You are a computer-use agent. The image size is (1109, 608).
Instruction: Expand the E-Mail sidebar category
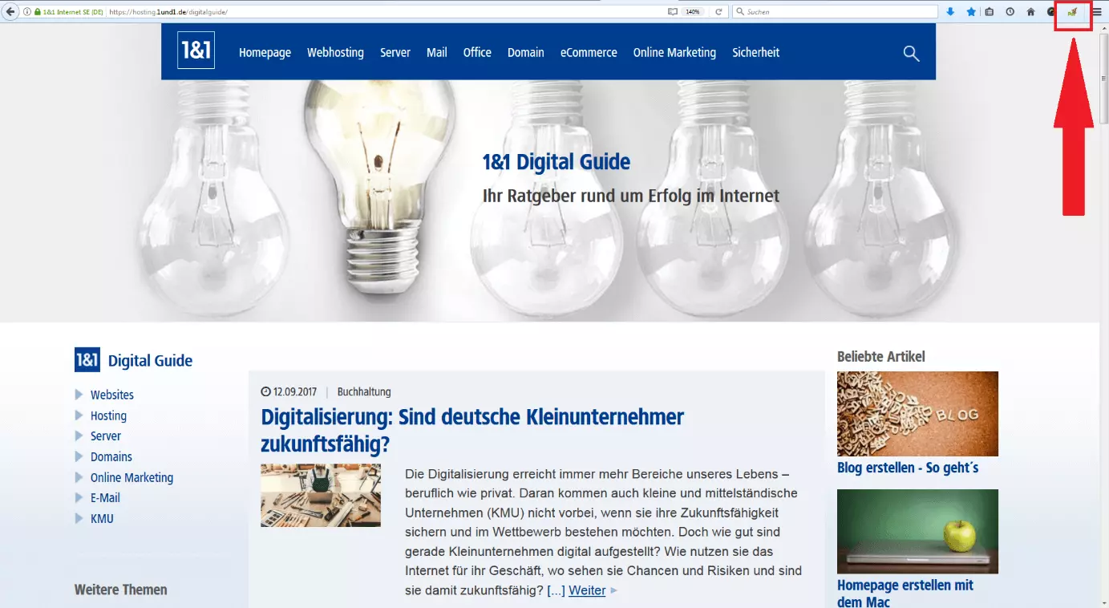(105, 498)
